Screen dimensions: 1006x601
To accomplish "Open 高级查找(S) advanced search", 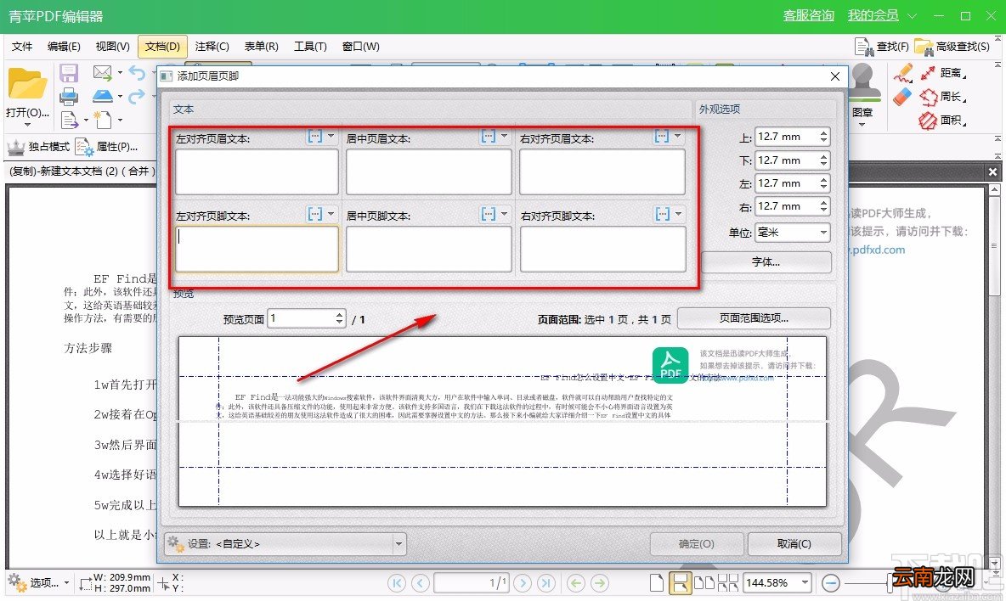I will coord(952,46).
